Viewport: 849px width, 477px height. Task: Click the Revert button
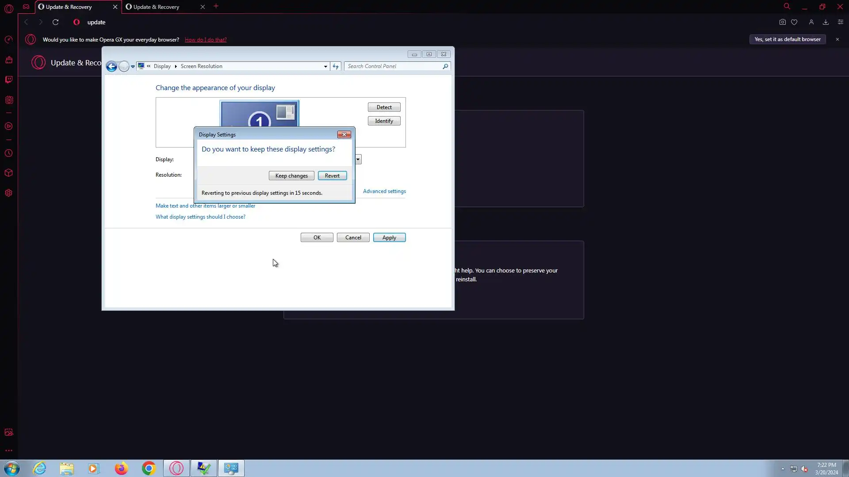pos(332,176)
